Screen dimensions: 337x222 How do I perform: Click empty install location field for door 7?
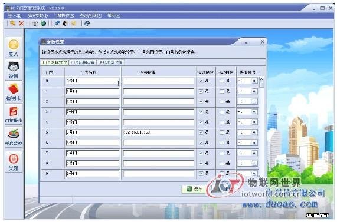coord(158,153)
